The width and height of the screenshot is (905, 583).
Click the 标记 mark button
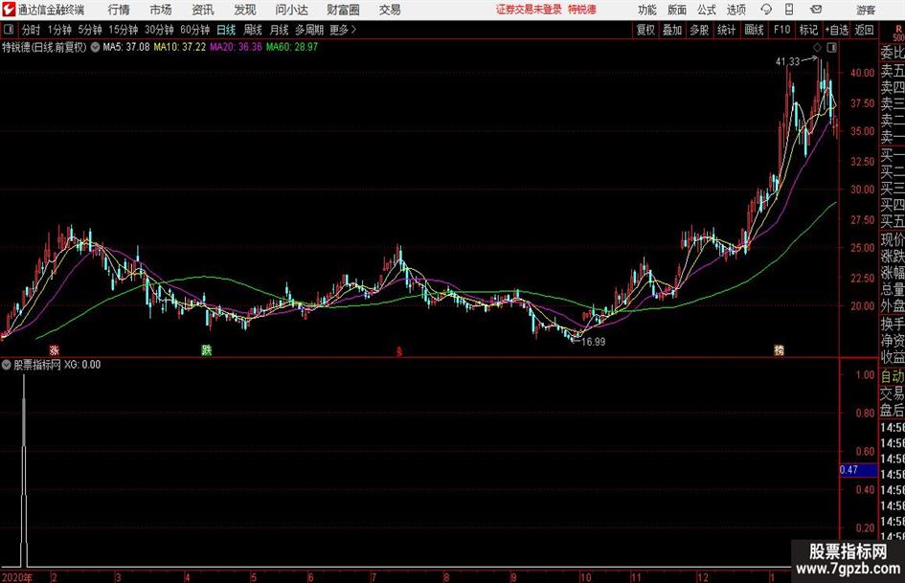(x=808, y=30)
